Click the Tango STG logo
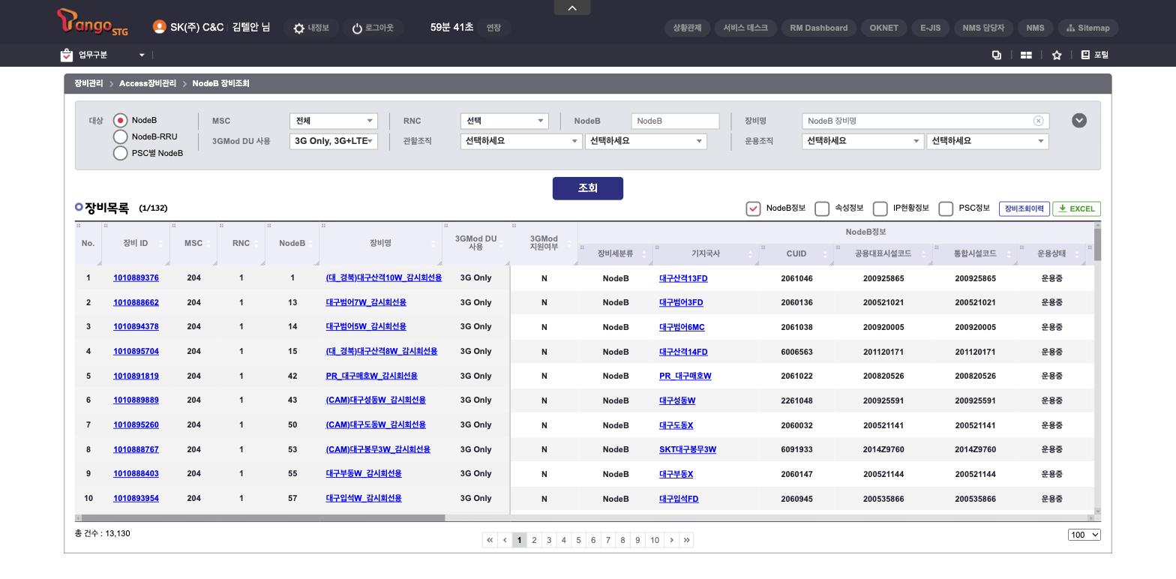Viewport: 1176px width, 579px height. coord(92,22)
